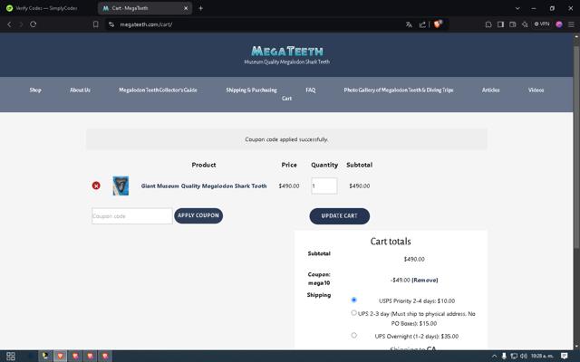Open Windows Start button
The height and width of the screenshot is (362, 580).
[x=10, y=356]
